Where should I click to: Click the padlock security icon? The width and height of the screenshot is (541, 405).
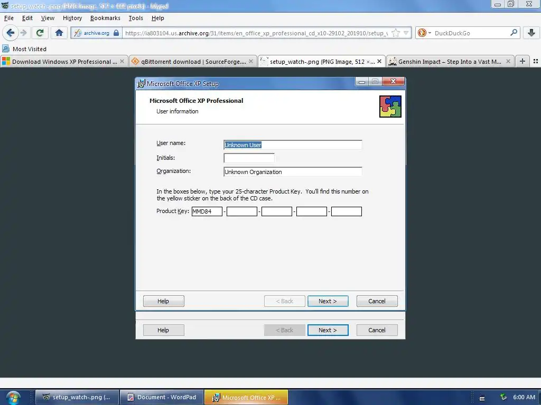[116, 33]
